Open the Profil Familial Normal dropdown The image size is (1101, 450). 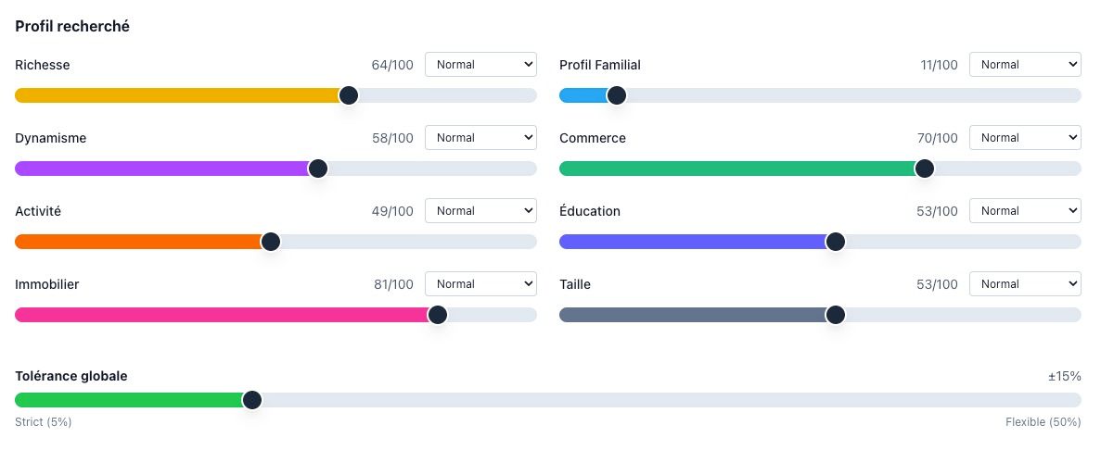click(1025, 65)
